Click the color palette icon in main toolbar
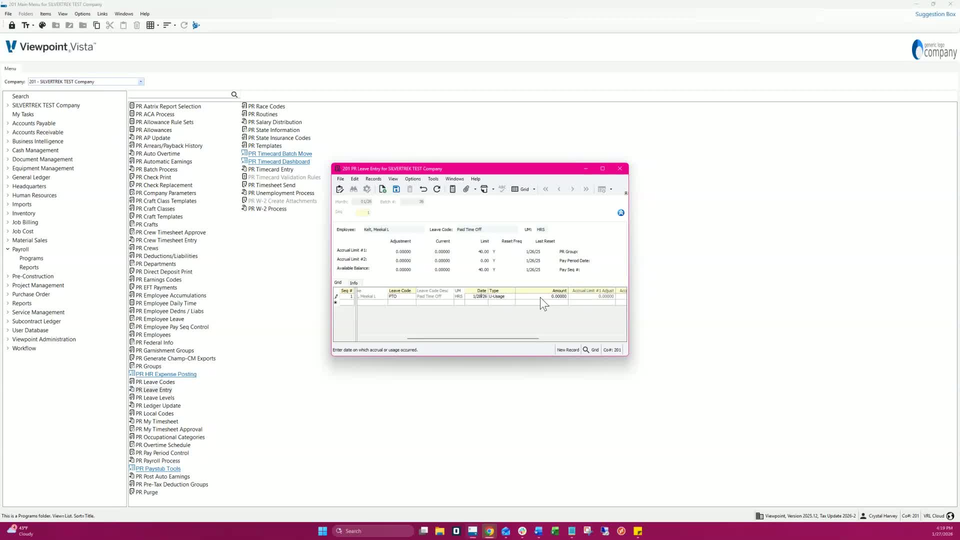 tap(42, 25)
